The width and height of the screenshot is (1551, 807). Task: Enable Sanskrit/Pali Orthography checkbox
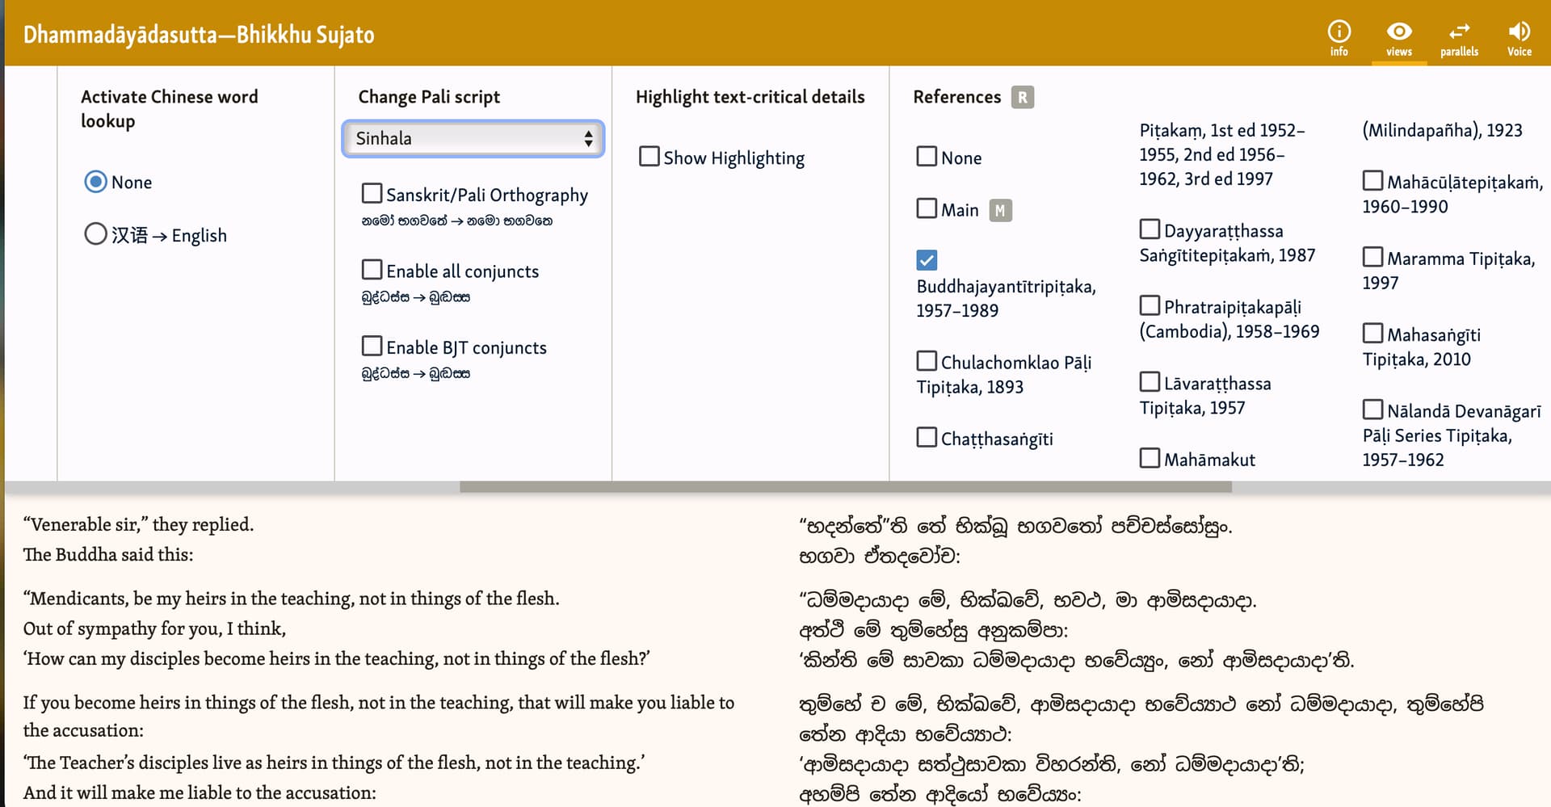[372, 194]
